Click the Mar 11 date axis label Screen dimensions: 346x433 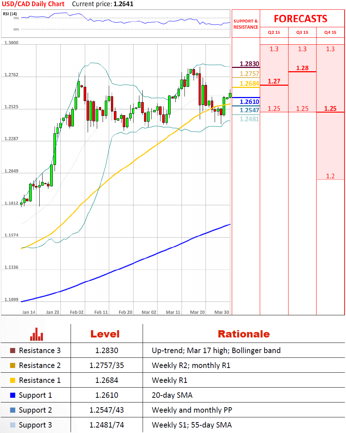(x=173, y=312)
